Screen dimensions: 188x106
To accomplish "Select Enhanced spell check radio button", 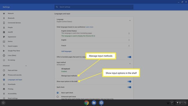I will (58, 97).
